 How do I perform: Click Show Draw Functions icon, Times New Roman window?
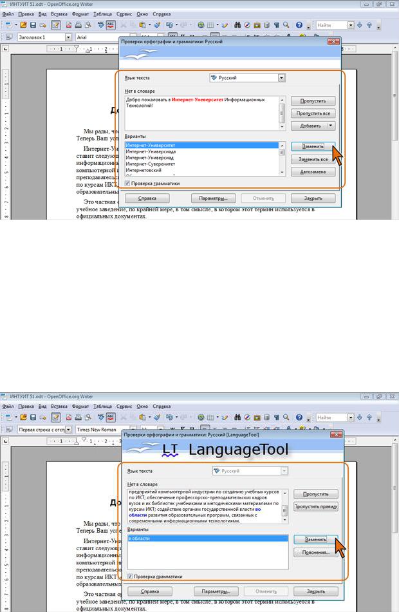(225, 417)
